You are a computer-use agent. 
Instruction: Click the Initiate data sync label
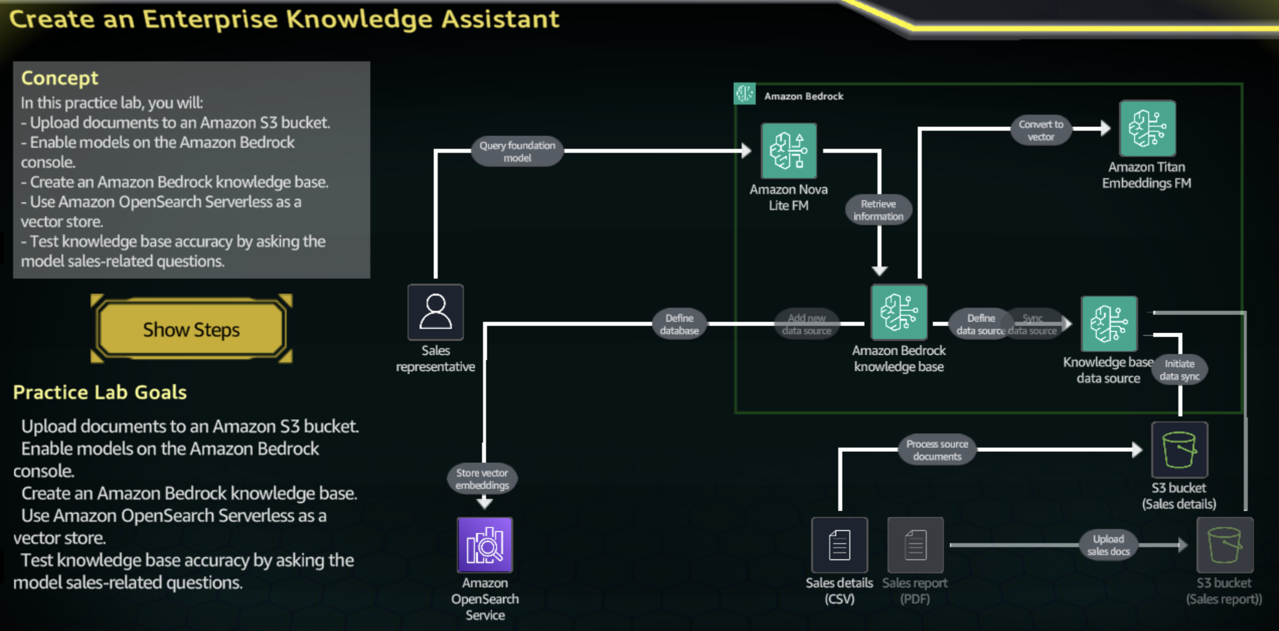pos(1179,370)
